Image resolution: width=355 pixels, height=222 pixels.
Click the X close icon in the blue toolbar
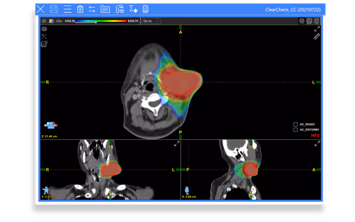pos(40,9)
